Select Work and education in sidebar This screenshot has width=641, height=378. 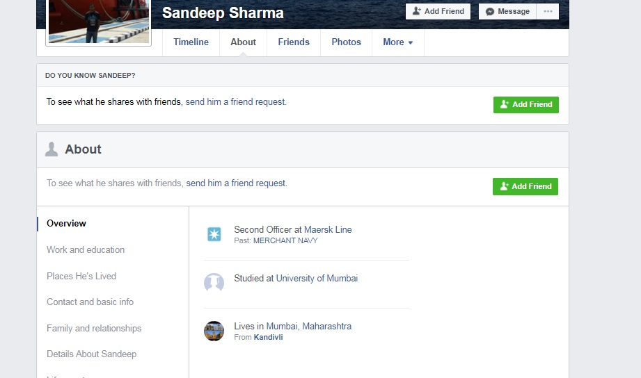(x=86, y=249)
